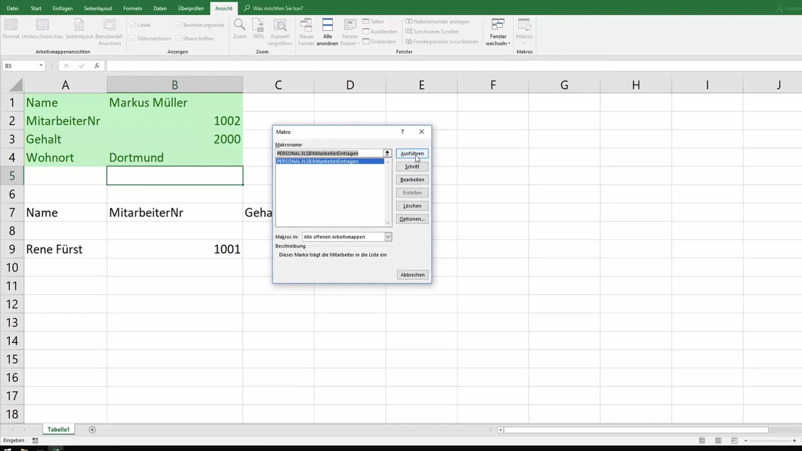This screenshot has height=451, width=802.
Task: Click the Optionen... button
Action: pyautogui.click(x=412, y=219)
